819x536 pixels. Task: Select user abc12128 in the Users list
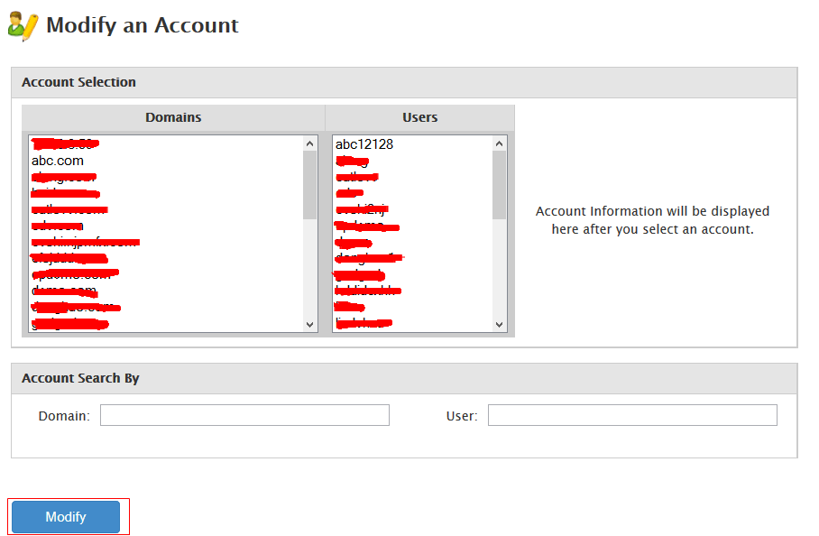[364, 144]
